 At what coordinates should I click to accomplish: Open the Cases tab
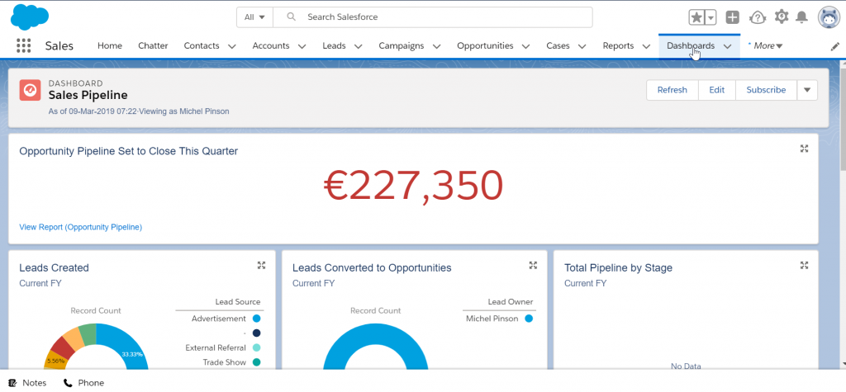click(558, 46)
